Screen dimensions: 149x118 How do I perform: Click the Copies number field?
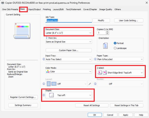point(101,33)
